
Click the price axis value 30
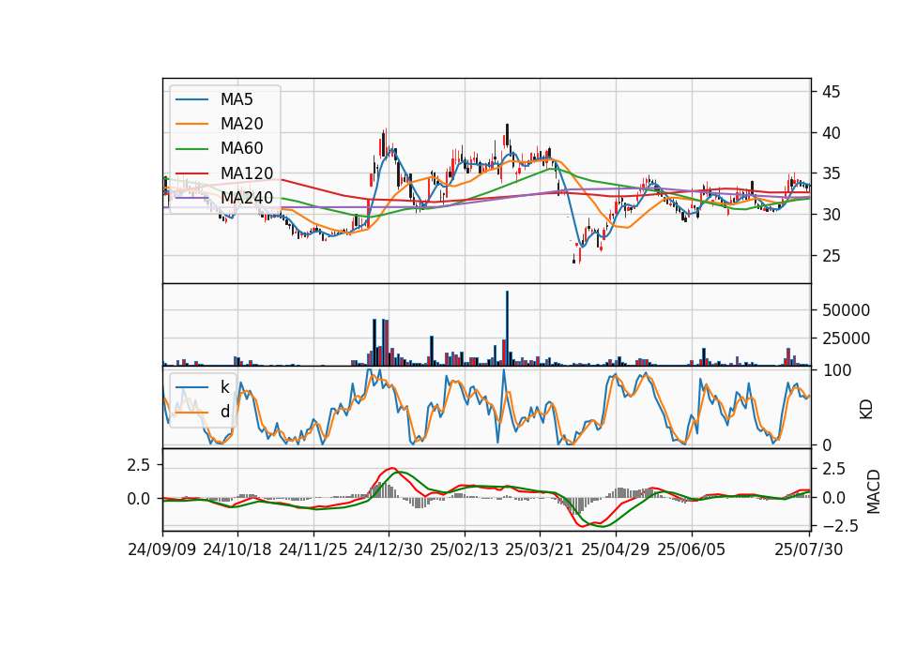(831, 215)
